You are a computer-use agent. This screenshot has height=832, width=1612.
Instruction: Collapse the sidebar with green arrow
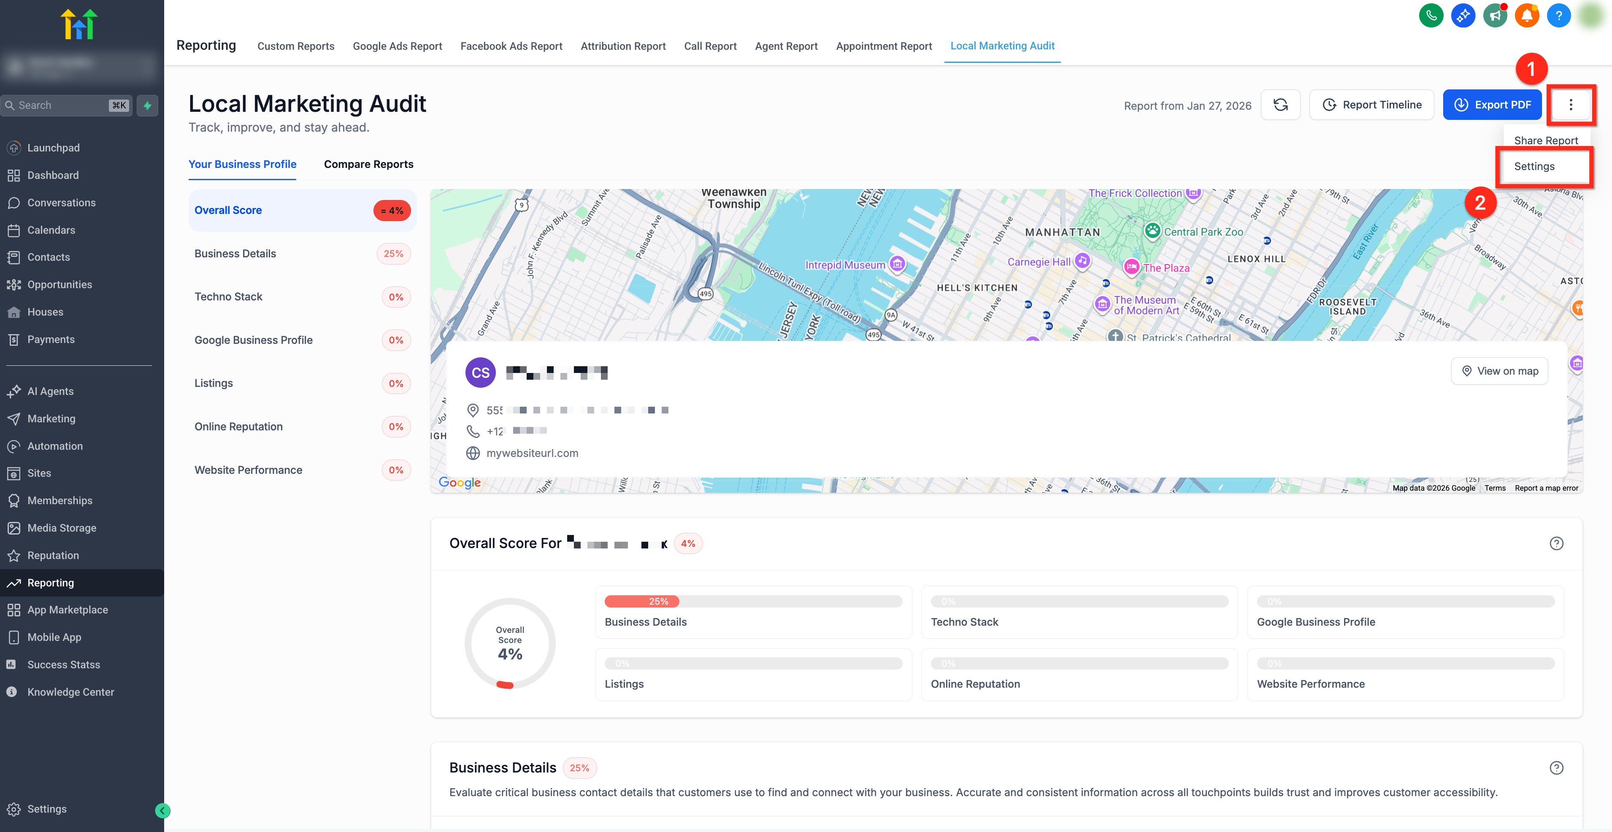pos(162,811)
